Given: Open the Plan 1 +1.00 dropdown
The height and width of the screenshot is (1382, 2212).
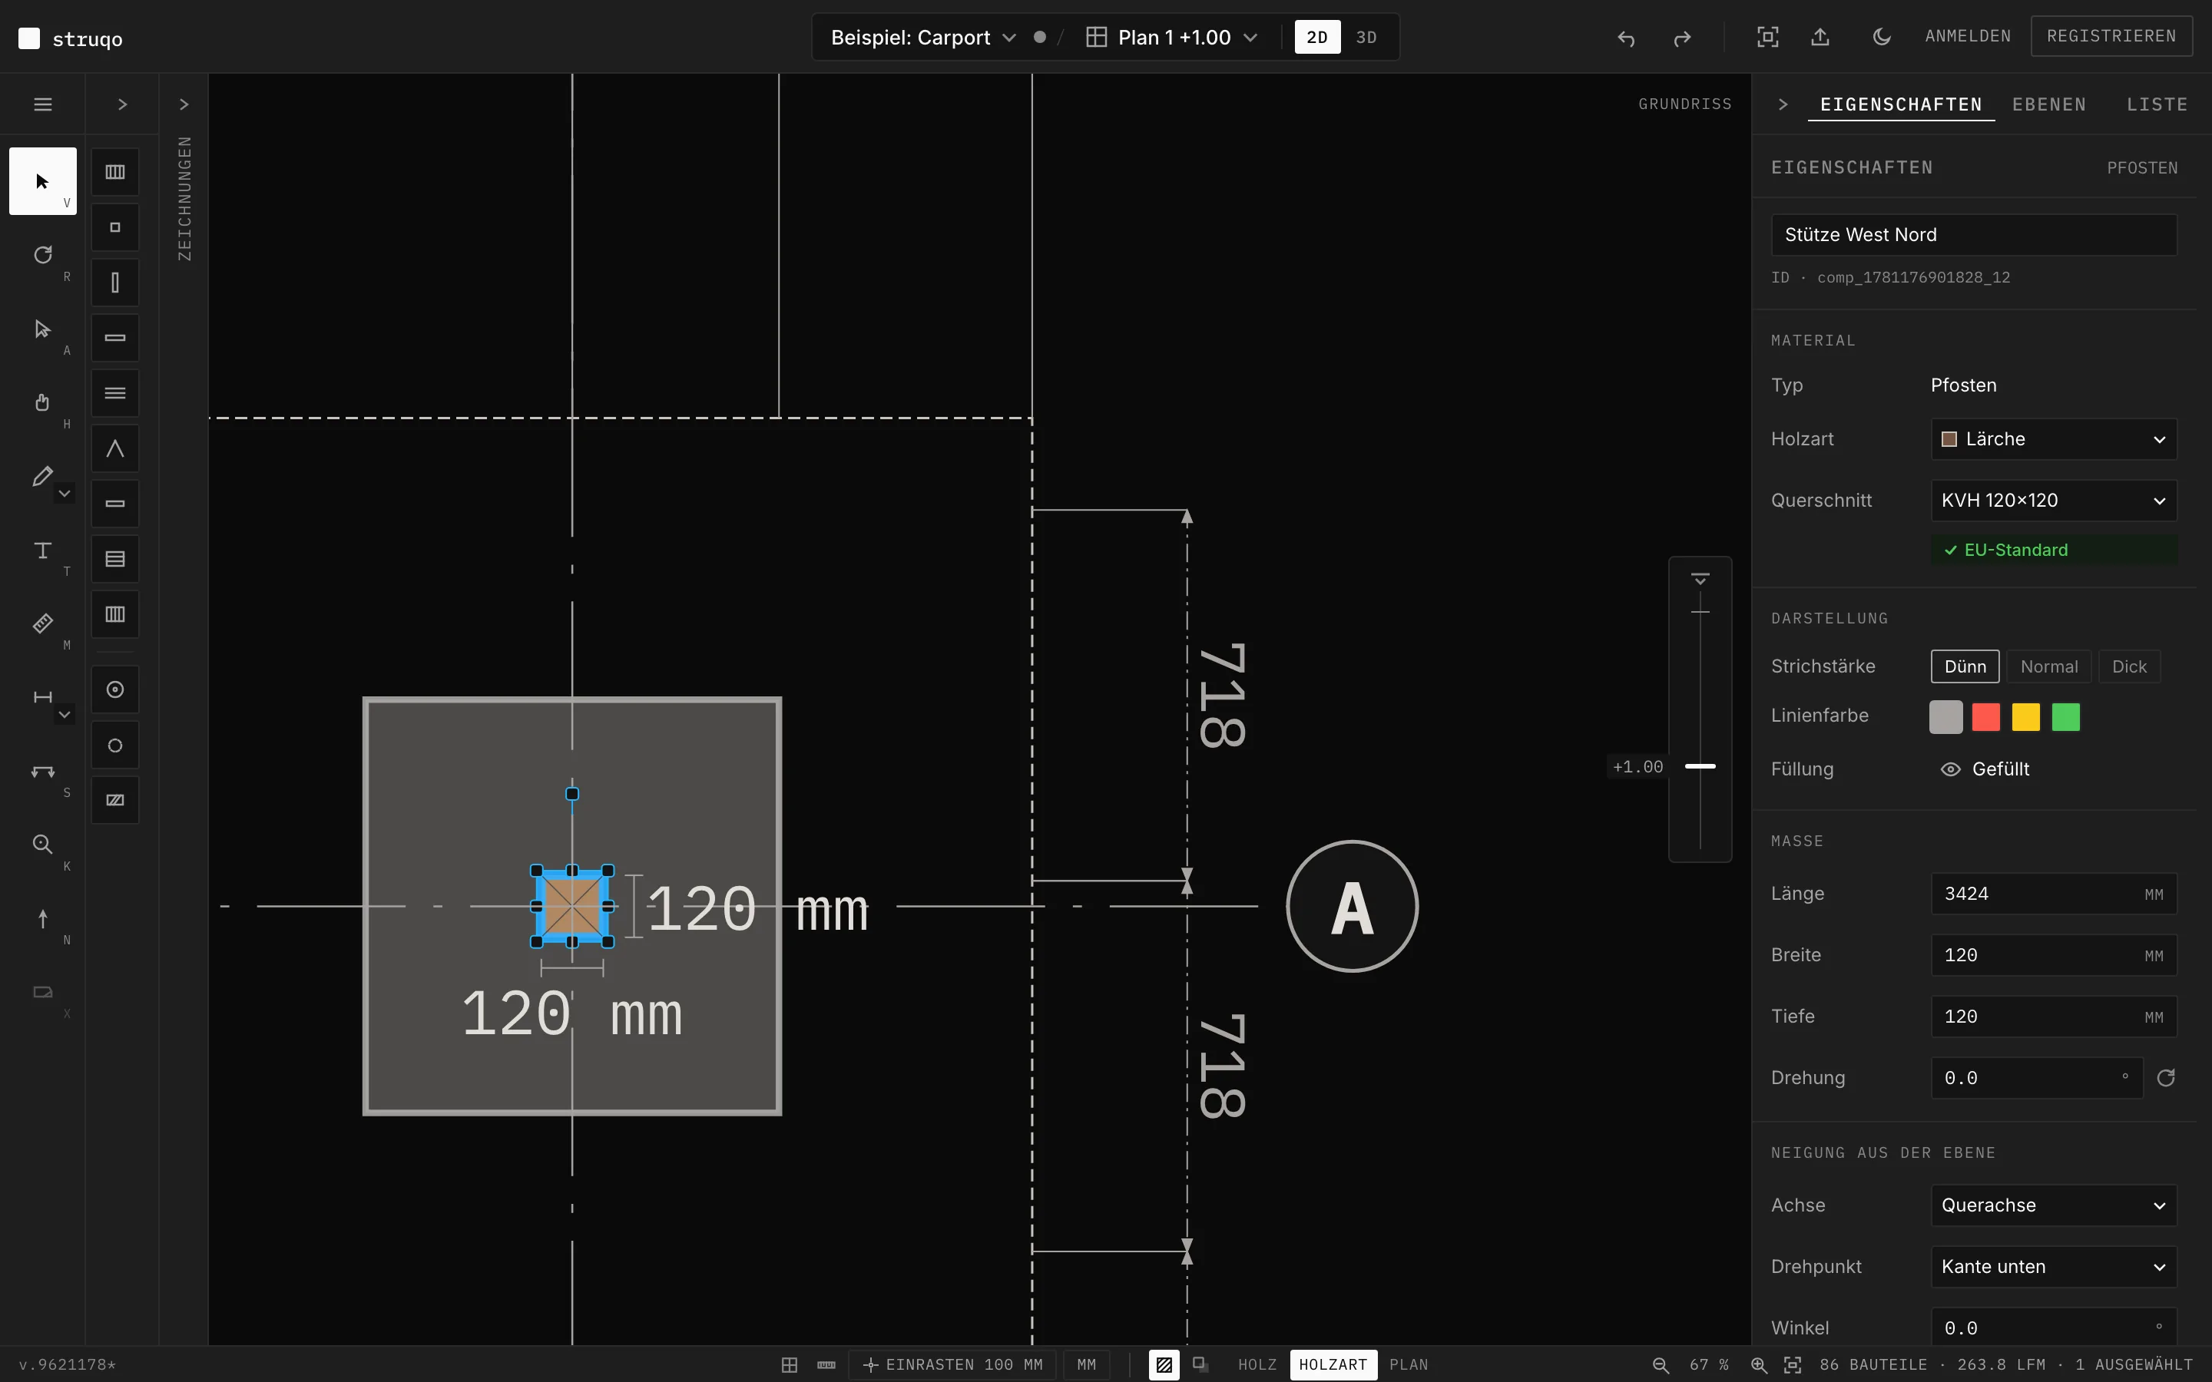Looking at the screenshot, I should click(1173, 38).
